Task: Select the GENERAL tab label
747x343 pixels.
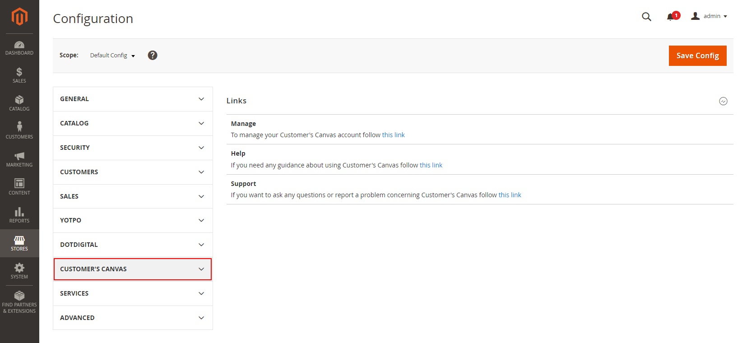Action: (74, 99)
